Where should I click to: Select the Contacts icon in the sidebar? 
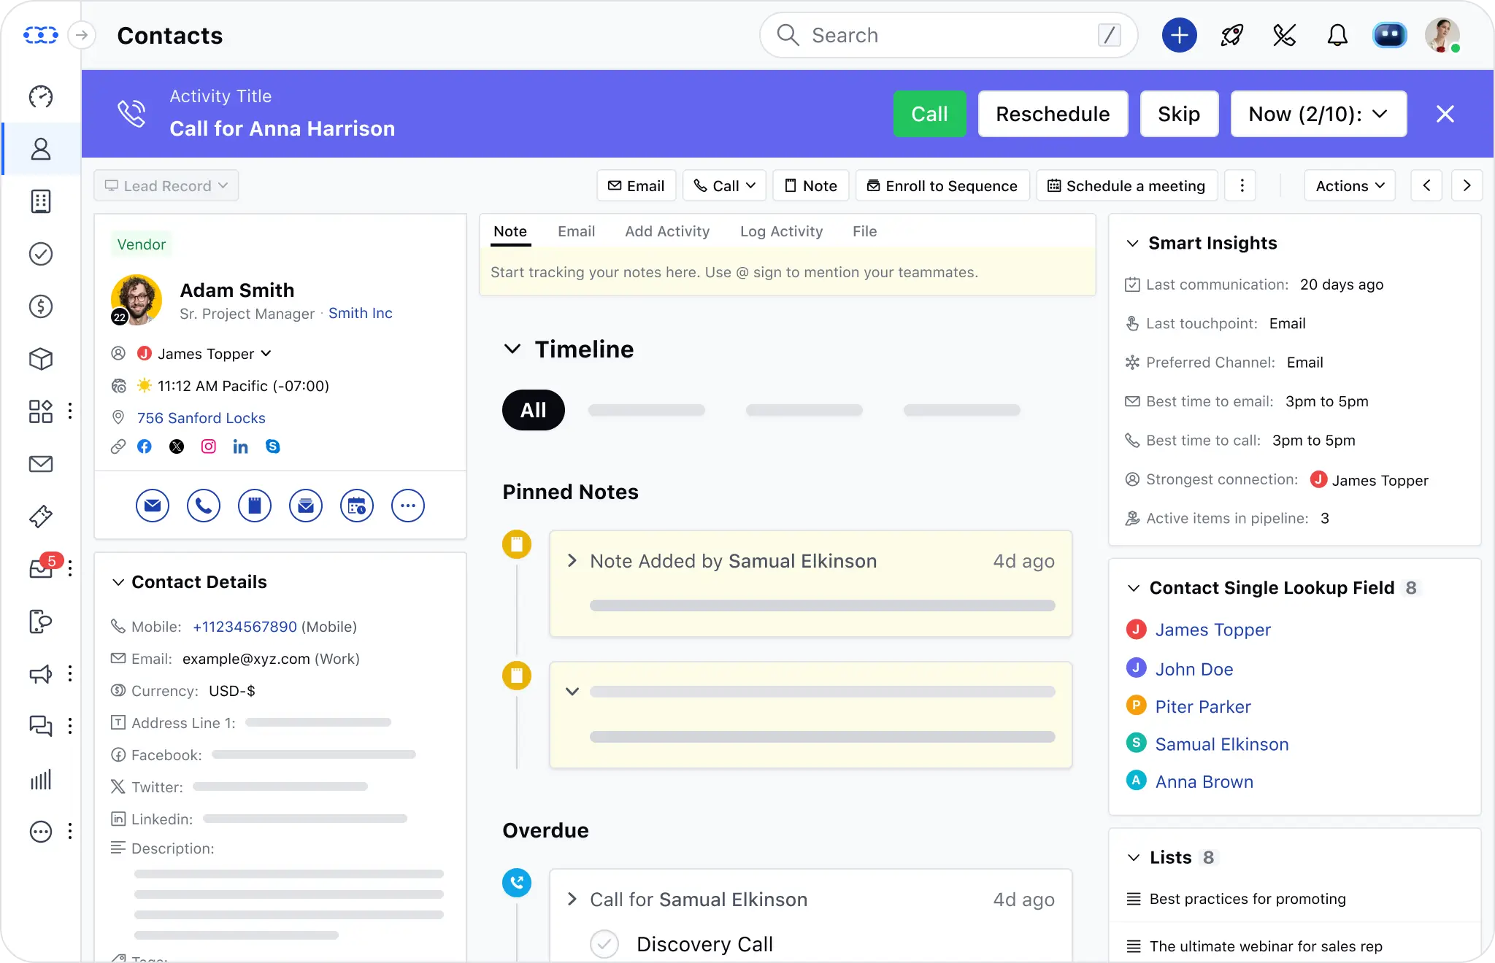pos(42,150)
